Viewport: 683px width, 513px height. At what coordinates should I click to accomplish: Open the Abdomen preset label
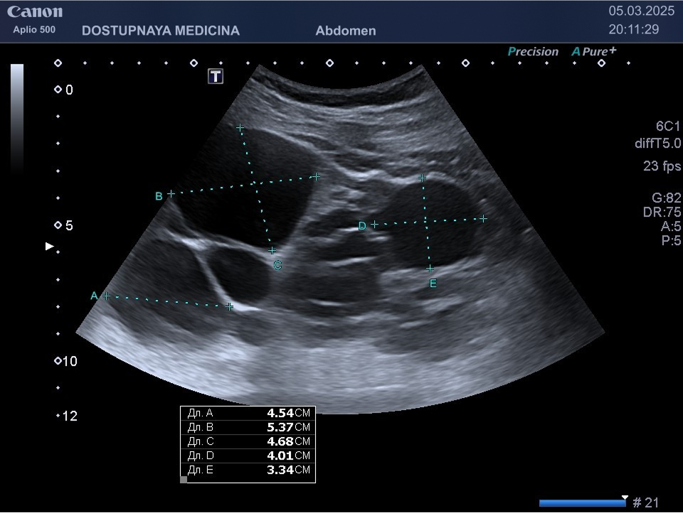click(x=345, y=31)
